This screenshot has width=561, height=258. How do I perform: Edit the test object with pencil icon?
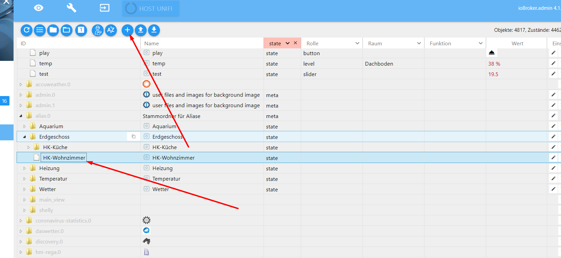pyautogui.click(x=553, y=74)
